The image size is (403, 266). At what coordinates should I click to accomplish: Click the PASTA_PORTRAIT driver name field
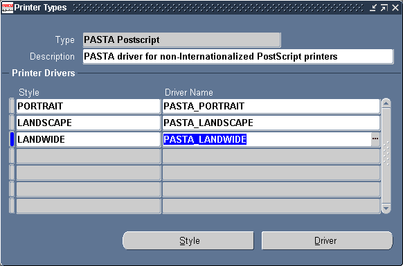[271, 106]
